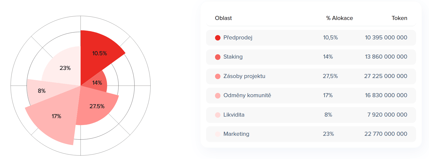429x159 pixels.
Task: Click the % Alokace column header
Action: coord(339,18)
